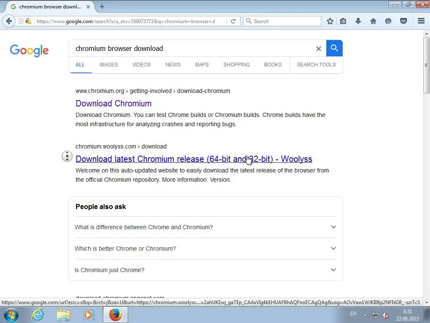
Task: Launch Internet Explorer from taskbar
Action: (x=37, y=315)
